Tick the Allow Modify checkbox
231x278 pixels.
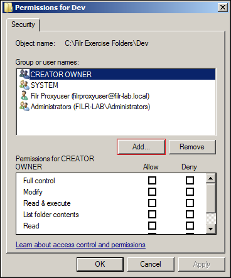coord(152,191)
